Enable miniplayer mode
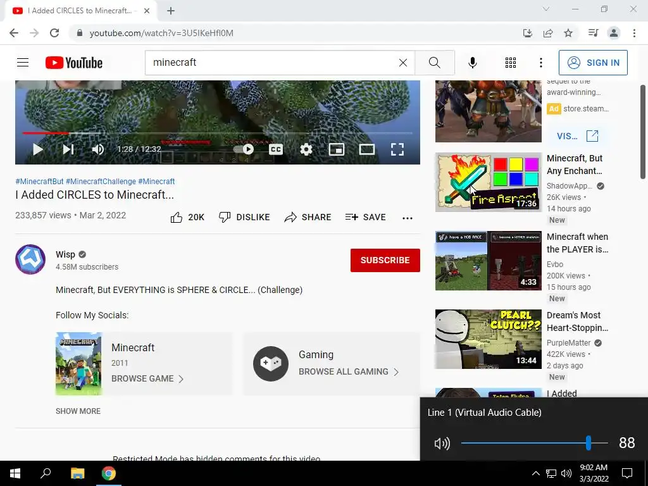Image resolution: width=648 pixels, height=486 pixels. point(337,149)
